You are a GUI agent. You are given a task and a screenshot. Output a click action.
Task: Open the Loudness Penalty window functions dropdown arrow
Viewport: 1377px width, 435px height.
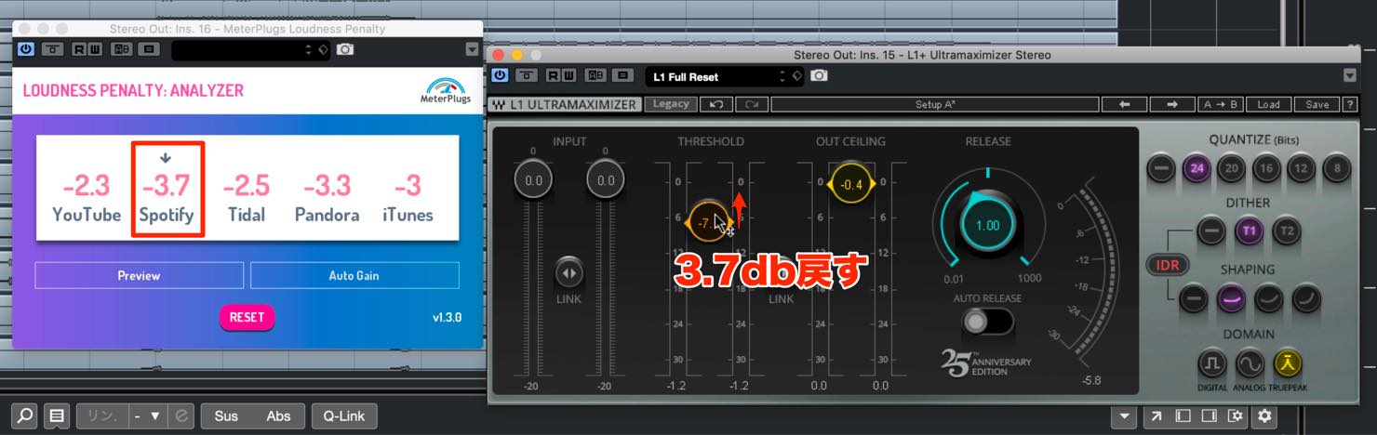[x=472, y=49]
